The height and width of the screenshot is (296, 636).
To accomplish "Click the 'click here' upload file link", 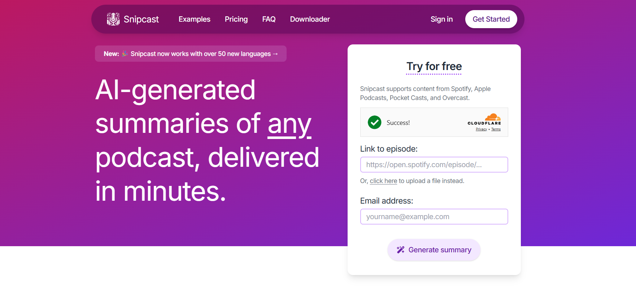I will pos(383,181).
